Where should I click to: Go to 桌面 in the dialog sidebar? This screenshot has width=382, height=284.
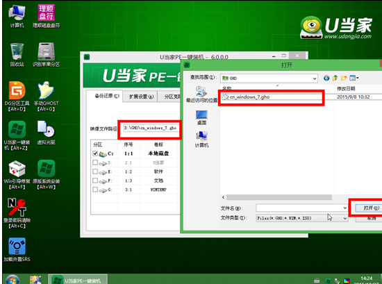[x=201, y=117]
